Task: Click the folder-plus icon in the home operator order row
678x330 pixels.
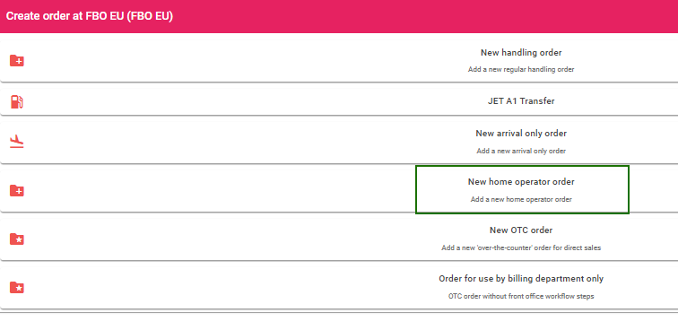Action: [17, 190]
